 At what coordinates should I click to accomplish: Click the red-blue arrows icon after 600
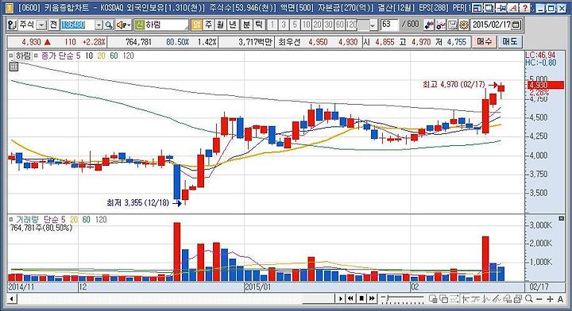(x=429, y=25)
